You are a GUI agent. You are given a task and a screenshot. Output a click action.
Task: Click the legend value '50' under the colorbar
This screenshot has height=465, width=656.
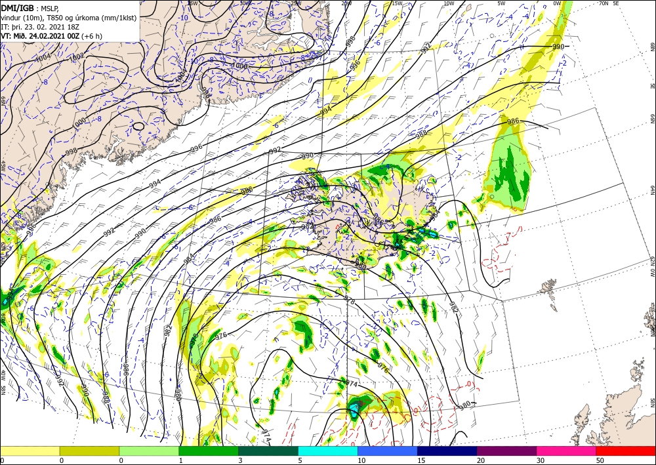600,460
